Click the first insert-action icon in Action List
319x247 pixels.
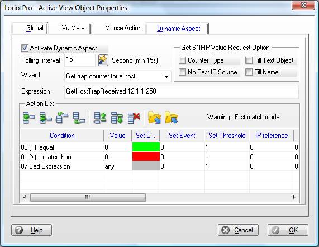click(x=29, y=118)
